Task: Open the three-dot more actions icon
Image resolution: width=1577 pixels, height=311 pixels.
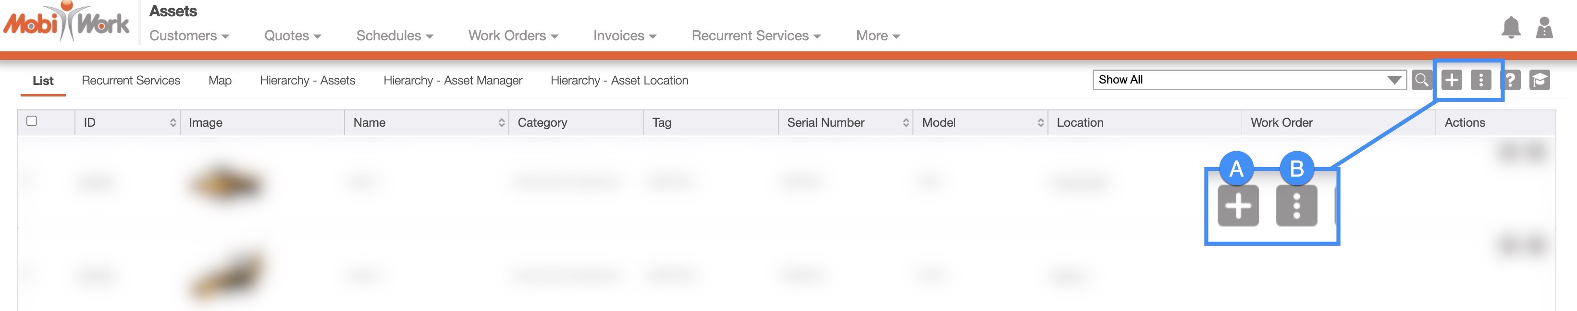Action: click(1481, 80)
